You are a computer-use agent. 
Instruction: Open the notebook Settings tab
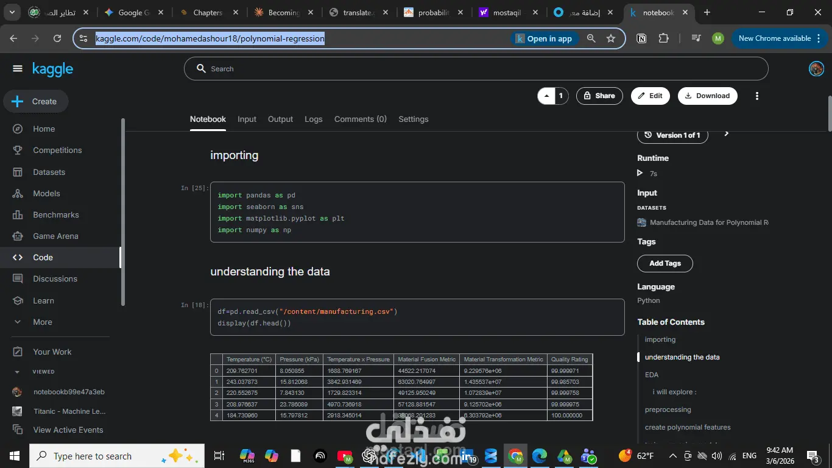[414, 119]
